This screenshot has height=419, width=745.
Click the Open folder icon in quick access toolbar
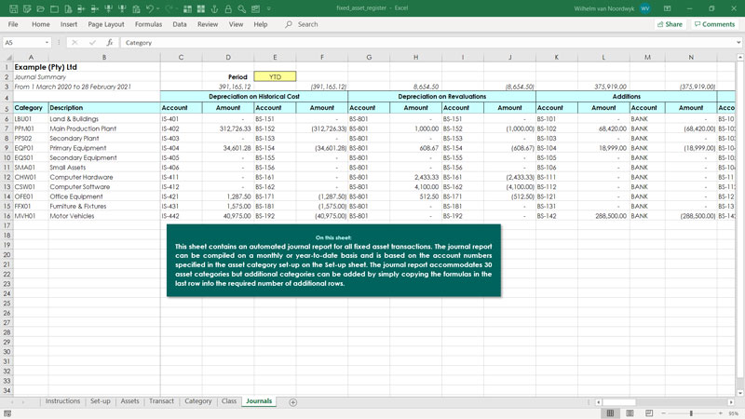(40, 8)
